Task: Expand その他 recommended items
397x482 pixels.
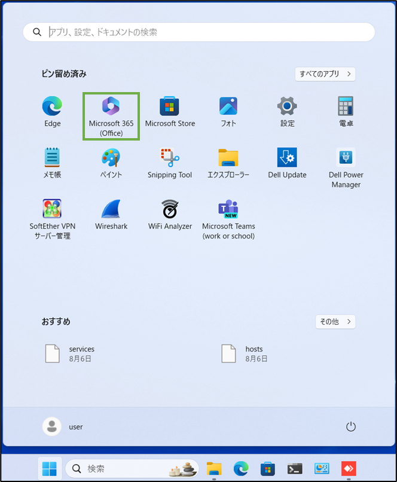Action: [335, 322]
